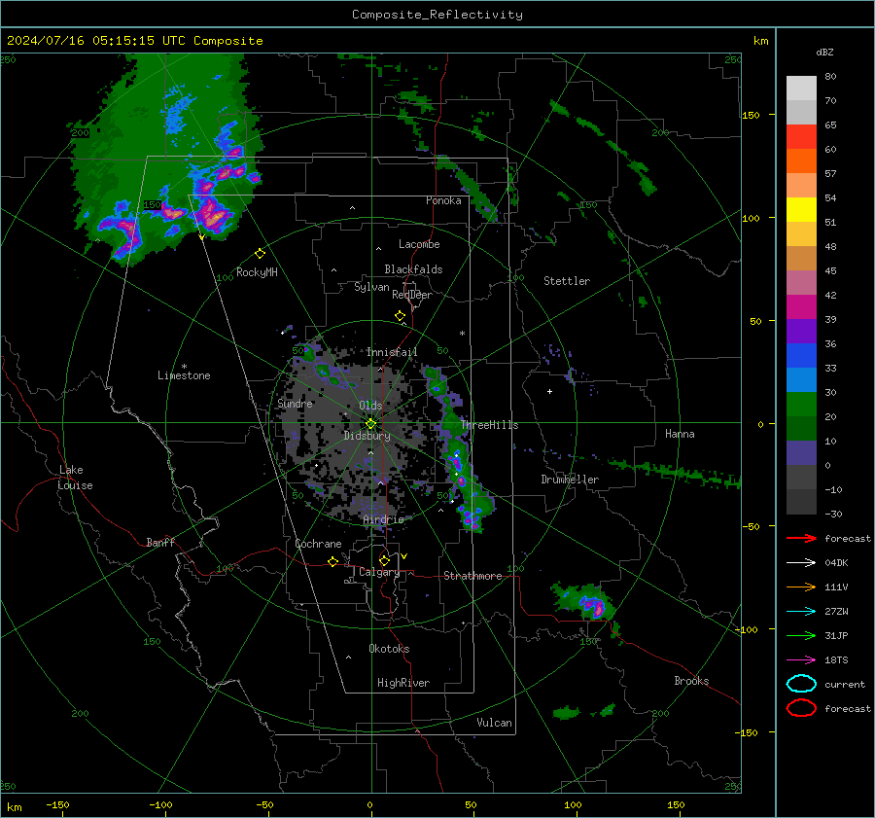Select the Airdrie map label

coord(383,519)
